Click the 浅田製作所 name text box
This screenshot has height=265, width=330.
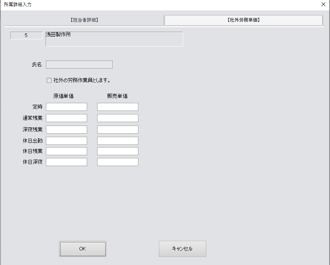click(x=114, y=39)
